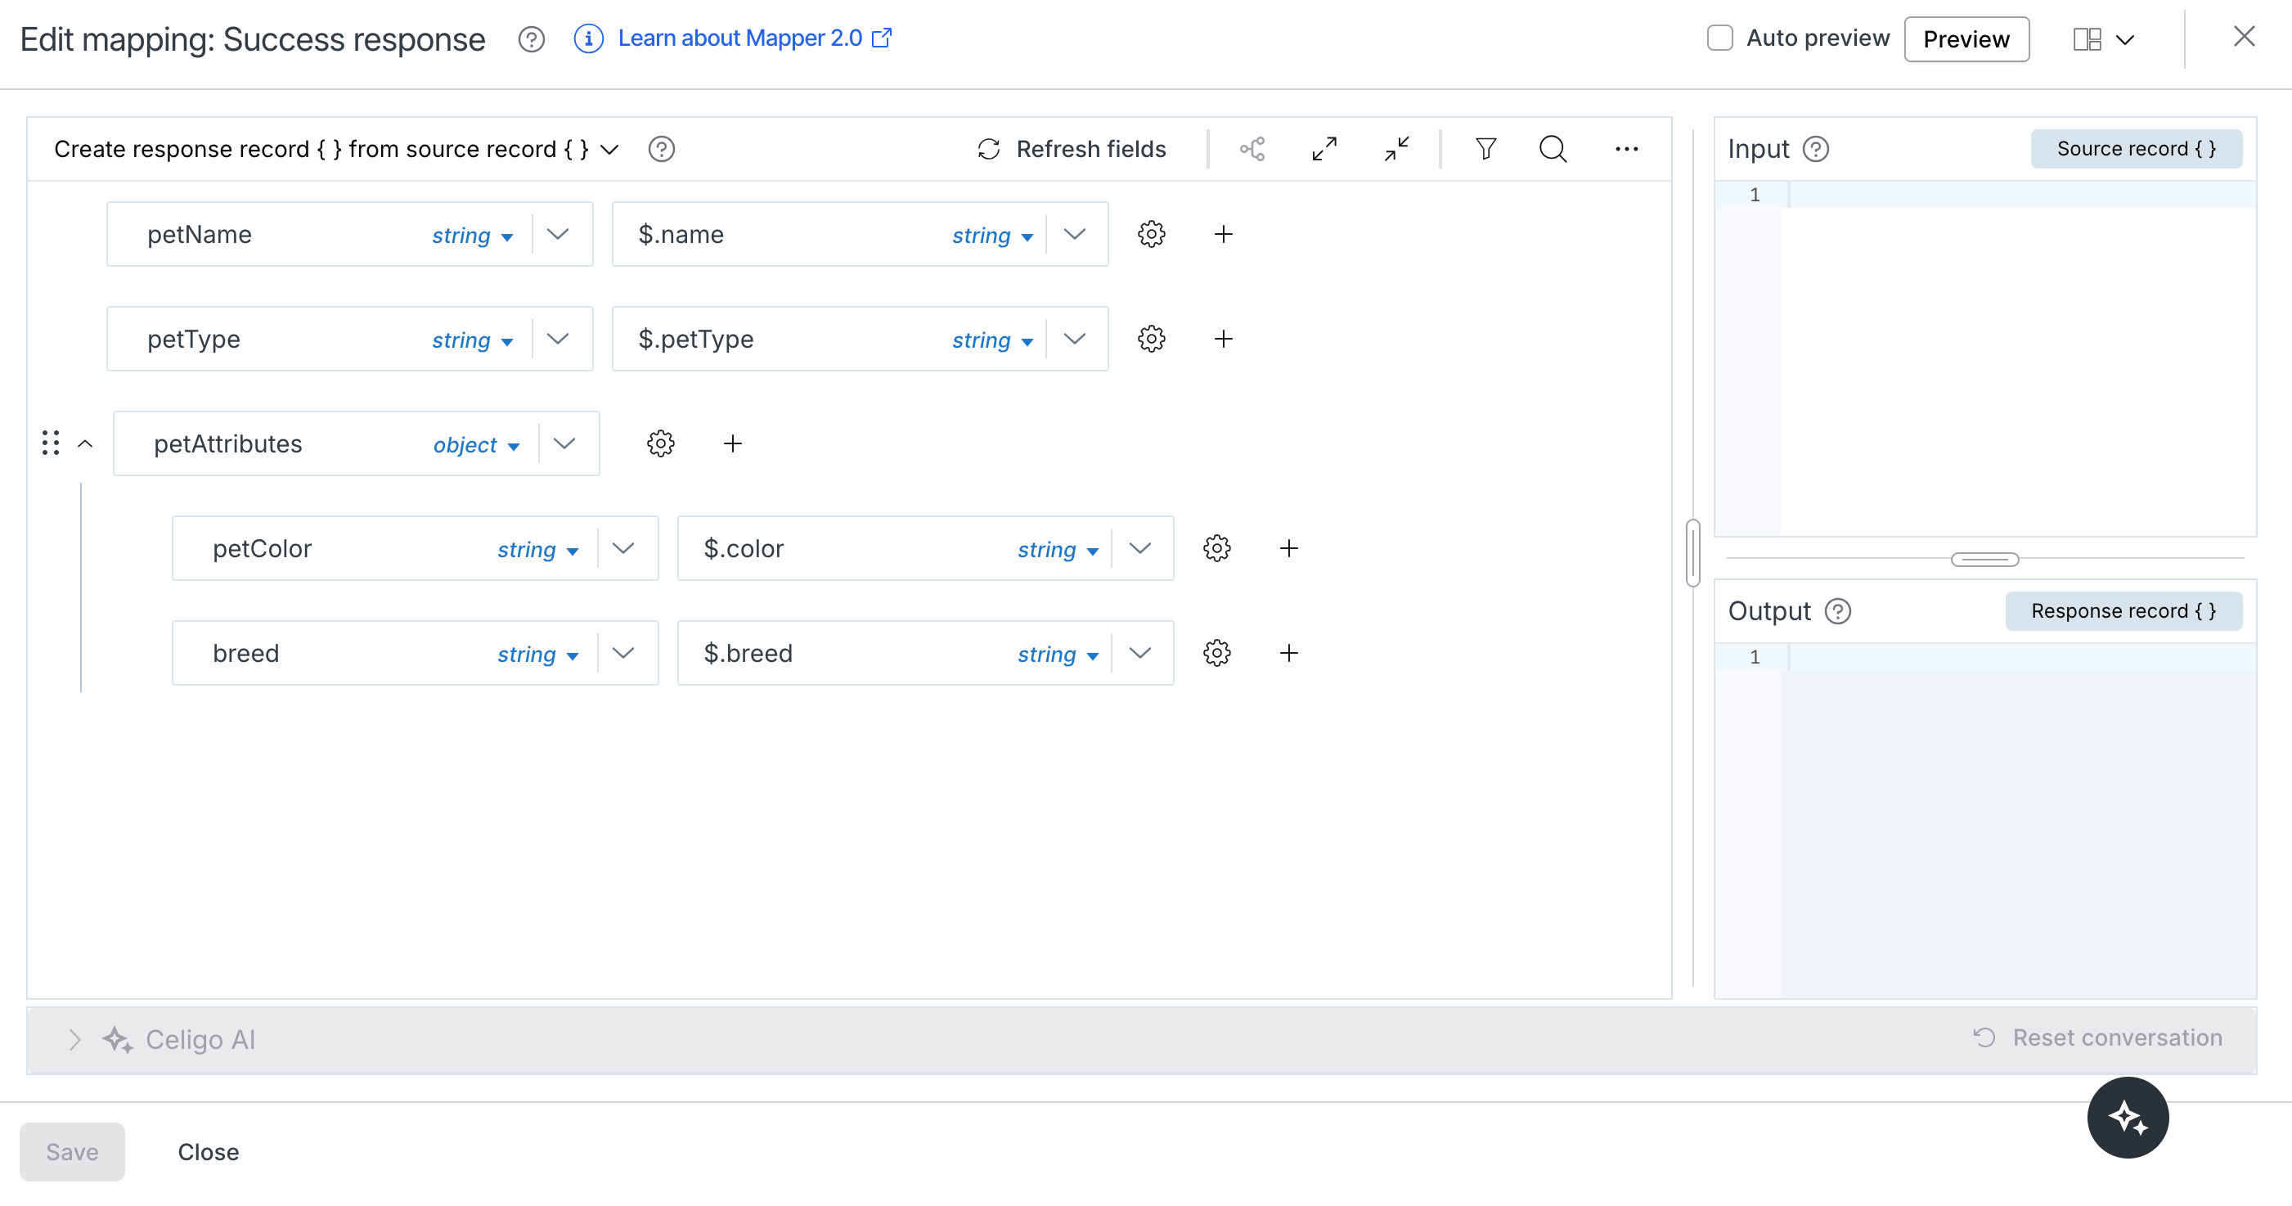
Task: Open Learn about Mapper 2.0 link
Action: tap(754, 38)
